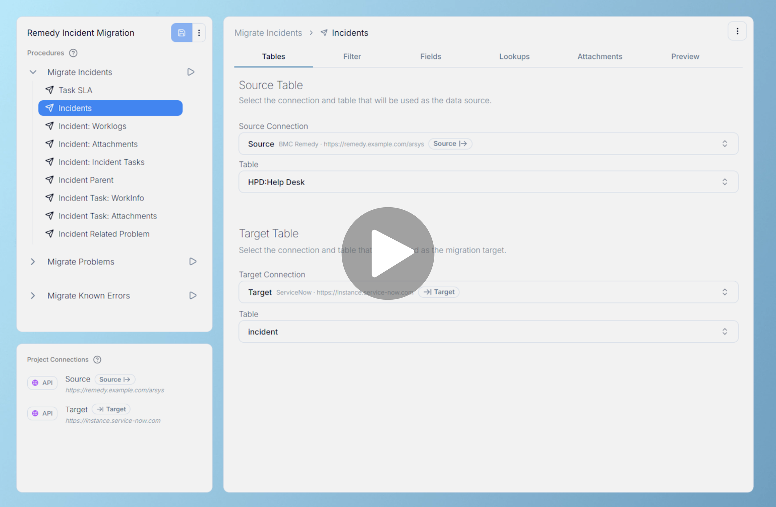Image resolution: width=776 pixels, height=507 pixels.
Task: Expand the Migrate Known Errors group
Action: coord(33,295)
